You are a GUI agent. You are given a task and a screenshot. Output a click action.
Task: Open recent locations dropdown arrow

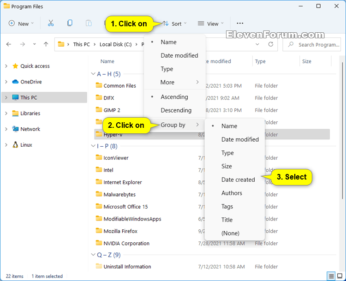click(x=35, y=44)
